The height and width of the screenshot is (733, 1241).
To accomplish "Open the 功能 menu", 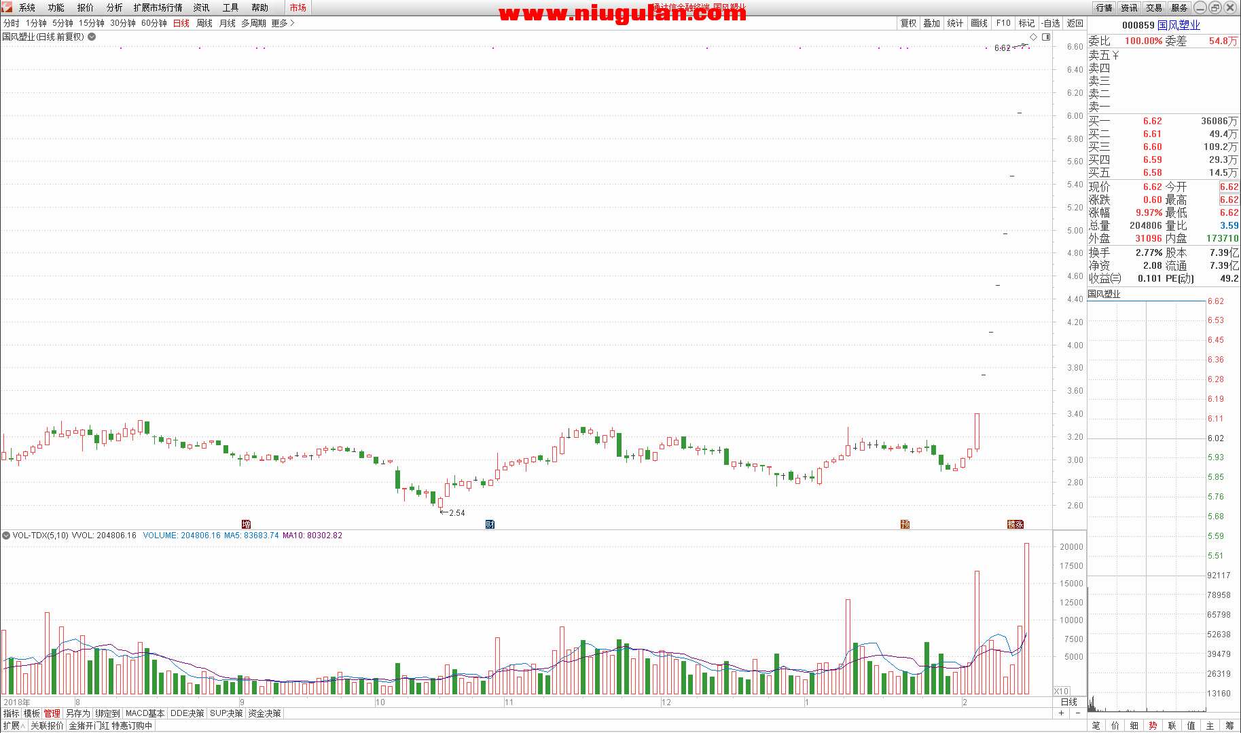I will (56, 7).
